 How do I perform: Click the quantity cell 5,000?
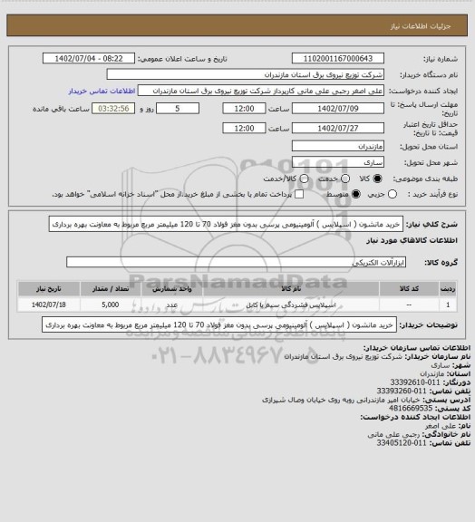pyautogui.click(x=111, y=304)
